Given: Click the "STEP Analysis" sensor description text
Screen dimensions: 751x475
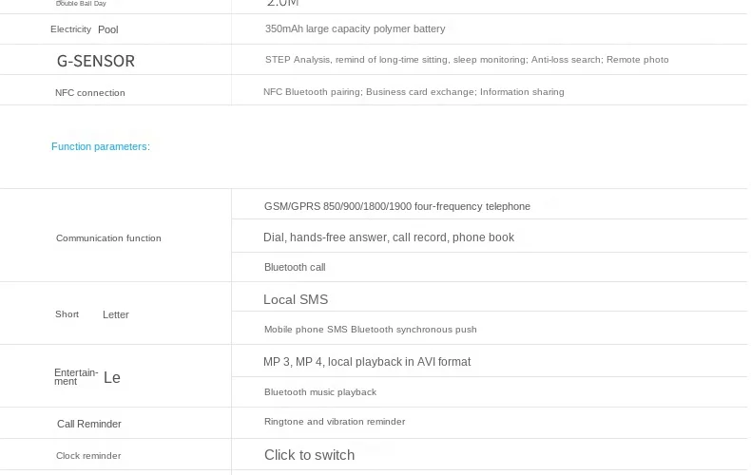Looking at the screenshot, I should tap(467, 60).
